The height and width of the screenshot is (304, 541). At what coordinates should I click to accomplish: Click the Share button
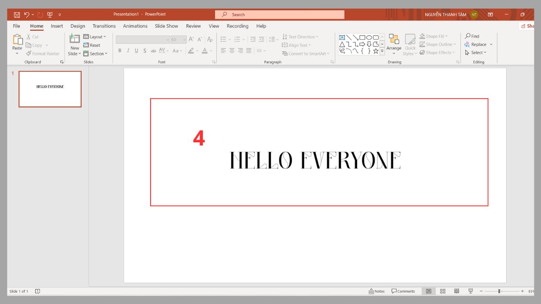pos(528,26)
